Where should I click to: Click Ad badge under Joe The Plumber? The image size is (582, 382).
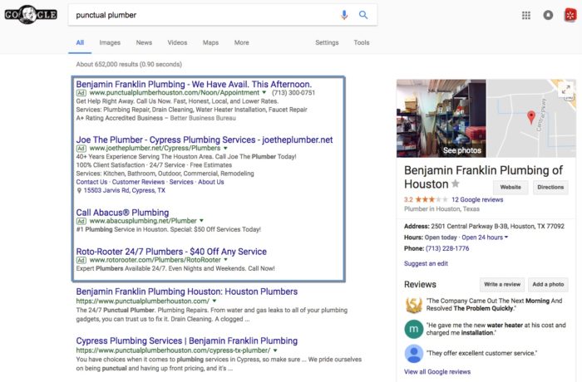click(81, 149)
